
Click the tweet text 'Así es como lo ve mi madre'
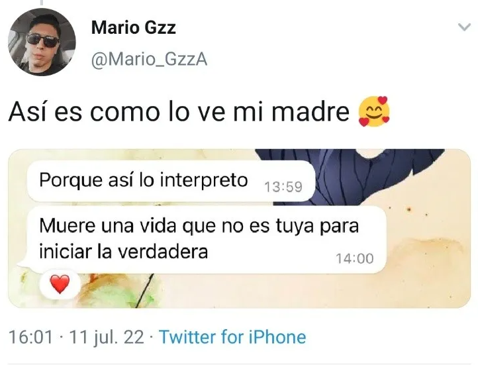179,112
